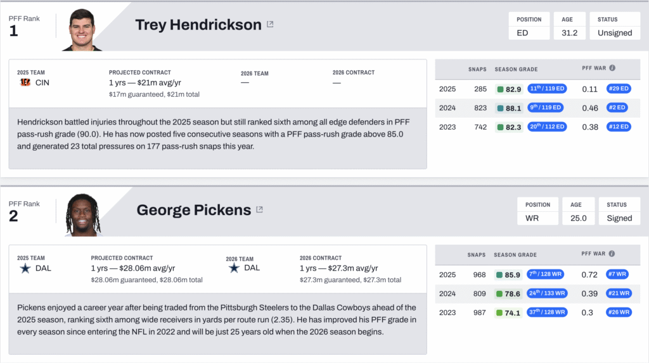The width and height of the screenshot is (649, 363).
Task: Click Cowboys star logo under 2025 Team
Action: [25, 268]
